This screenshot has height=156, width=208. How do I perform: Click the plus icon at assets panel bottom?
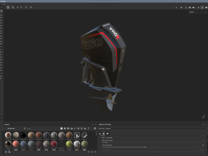[95, 152]
